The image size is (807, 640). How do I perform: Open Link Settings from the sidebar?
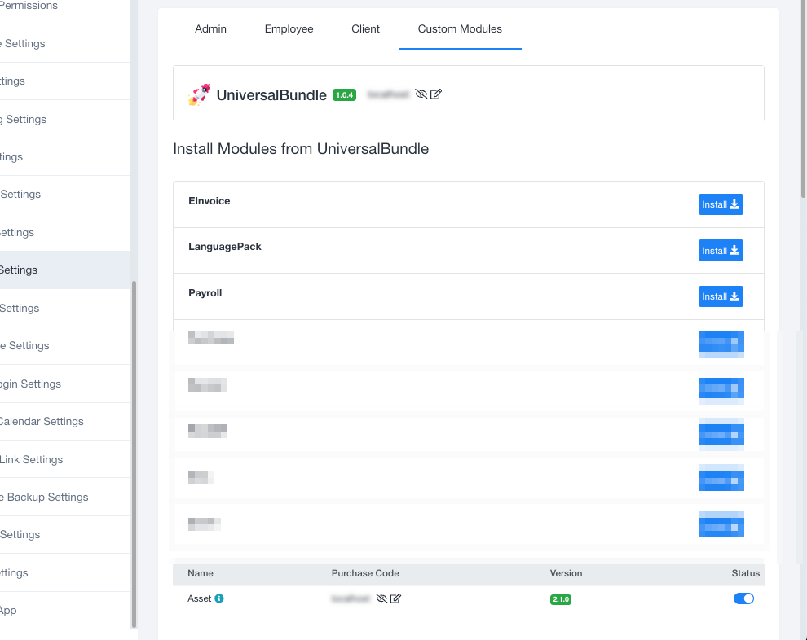pos(32,459)
